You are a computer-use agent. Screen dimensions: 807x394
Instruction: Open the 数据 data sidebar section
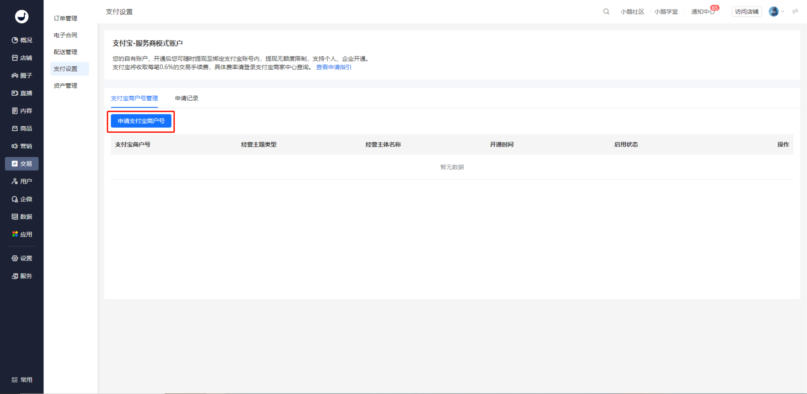click(22, 216)
